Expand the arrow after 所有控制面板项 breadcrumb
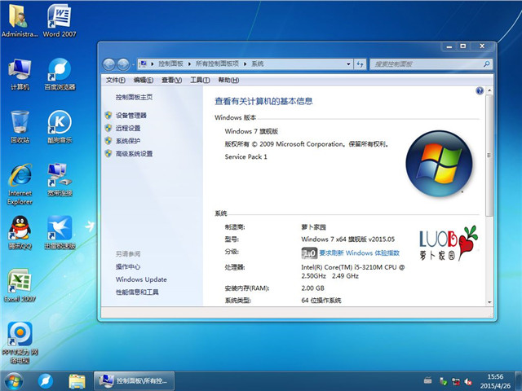 tap(245, 64)
